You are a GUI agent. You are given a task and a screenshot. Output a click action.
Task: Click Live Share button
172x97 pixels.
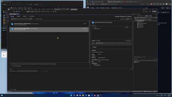pyautogui.click(x=145, y=12)
